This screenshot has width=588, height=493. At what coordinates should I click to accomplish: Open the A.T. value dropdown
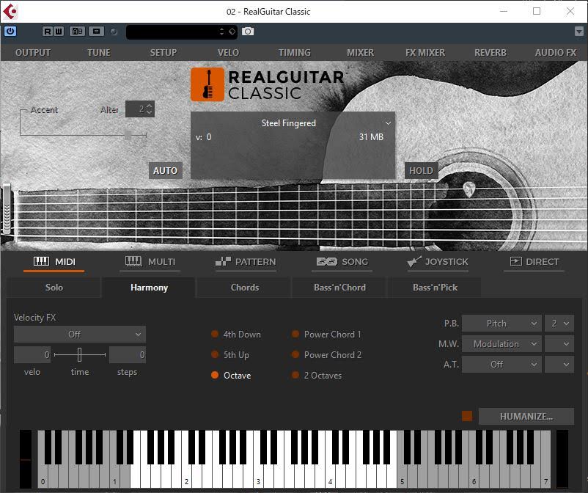coord(559,365)
